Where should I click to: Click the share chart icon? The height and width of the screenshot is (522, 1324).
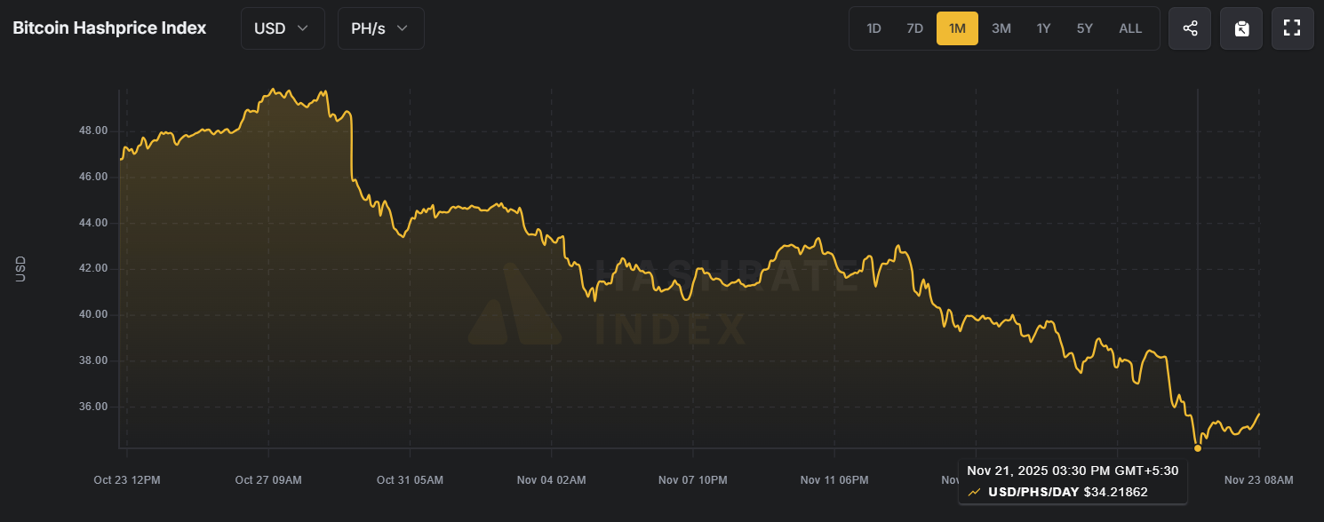(1190, 28)
